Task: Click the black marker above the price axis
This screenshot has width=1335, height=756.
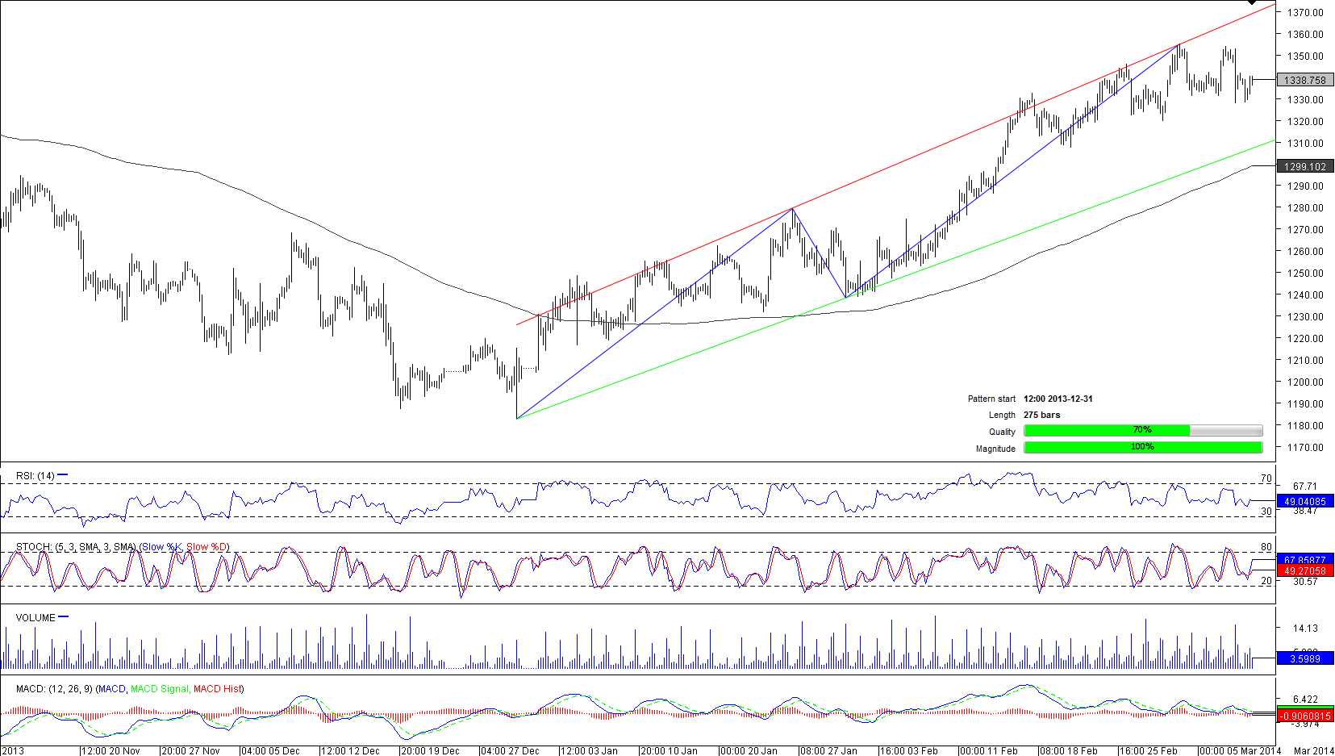Action: [1251, 2]
